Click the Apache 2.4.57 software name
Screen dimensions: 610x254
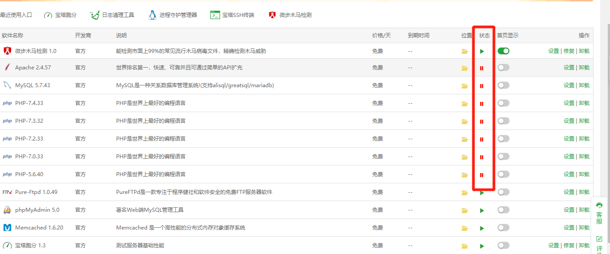tap(33, 68)
